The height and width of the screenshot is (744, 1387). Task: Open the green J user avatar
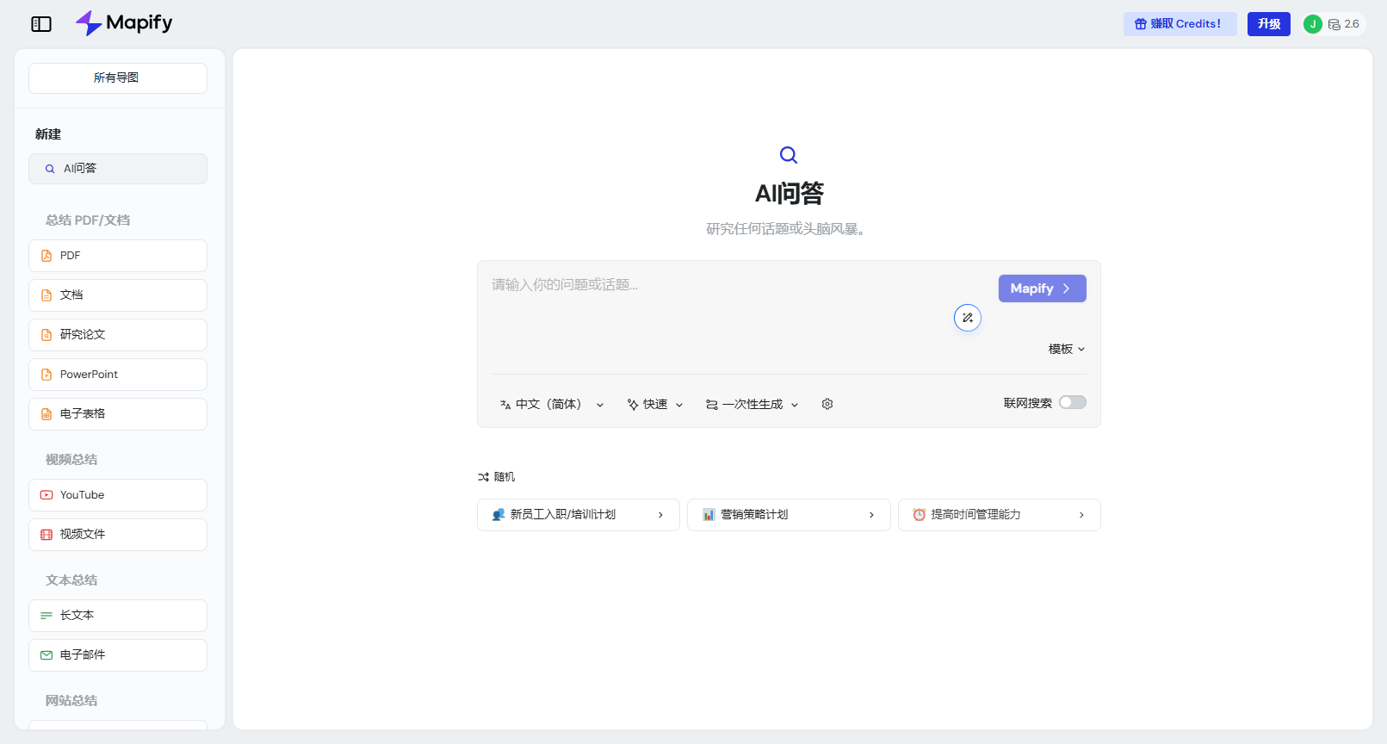(x=1312, y=24)
